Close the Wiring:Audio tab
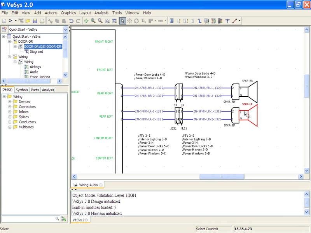The width and height of the screenshot is (311, 233). click(x=101, y=185)
